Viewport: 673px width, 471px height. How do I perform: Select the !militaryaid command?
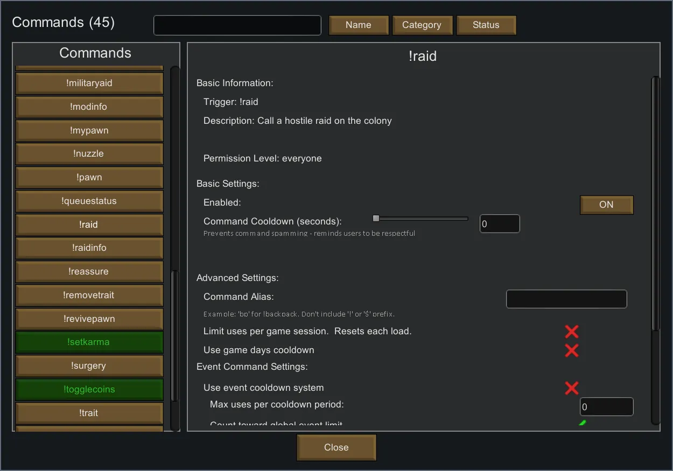point(89,83)
